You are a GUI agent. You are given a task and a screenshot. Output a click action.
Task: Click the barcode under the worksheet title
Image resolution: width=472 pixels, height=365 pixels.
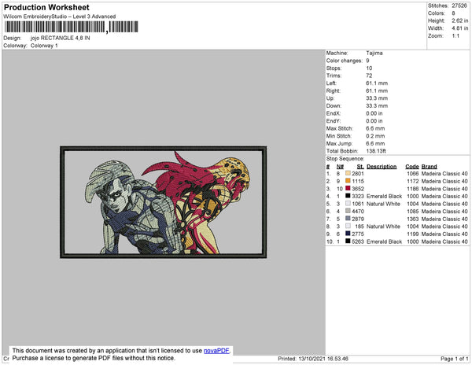[72, 27]
